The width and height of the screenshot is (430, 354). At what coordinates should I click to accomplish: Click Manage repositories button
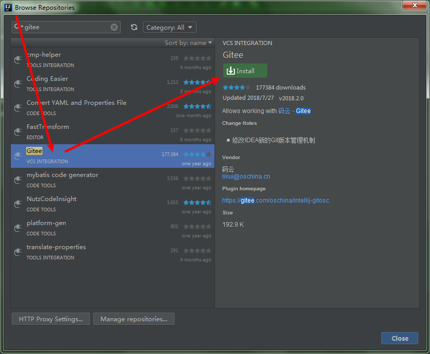[x=134, y=319]
